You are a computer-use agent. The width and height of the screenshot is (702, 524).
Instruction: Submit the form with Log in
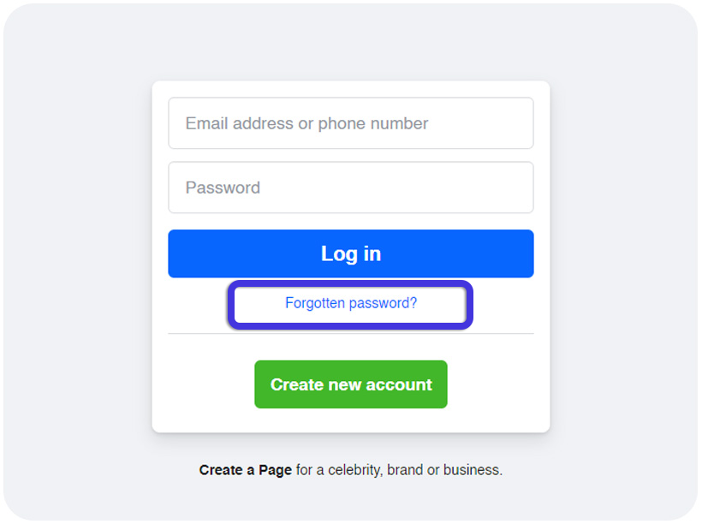(x=350, y=253)
